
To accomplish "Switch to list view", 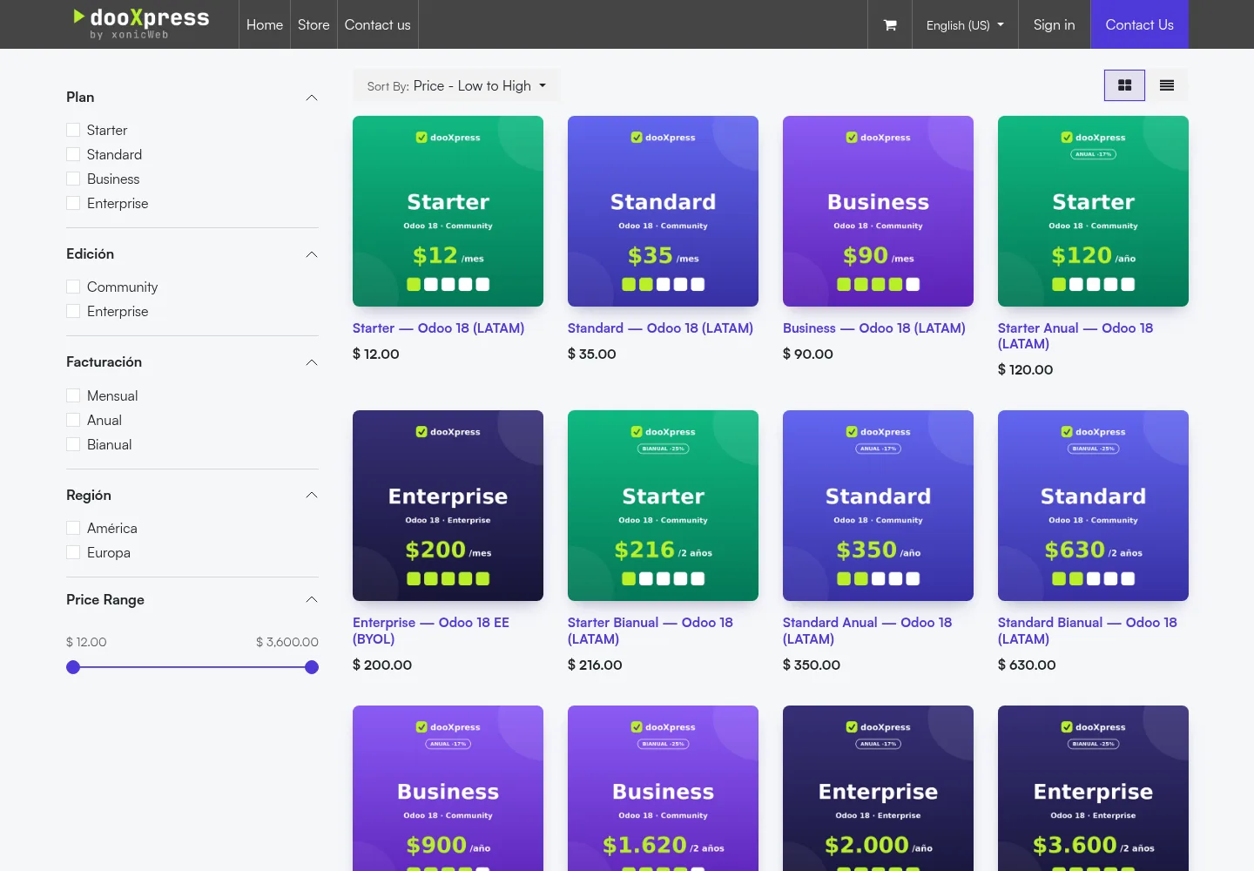I will [x=1167, y=85].
